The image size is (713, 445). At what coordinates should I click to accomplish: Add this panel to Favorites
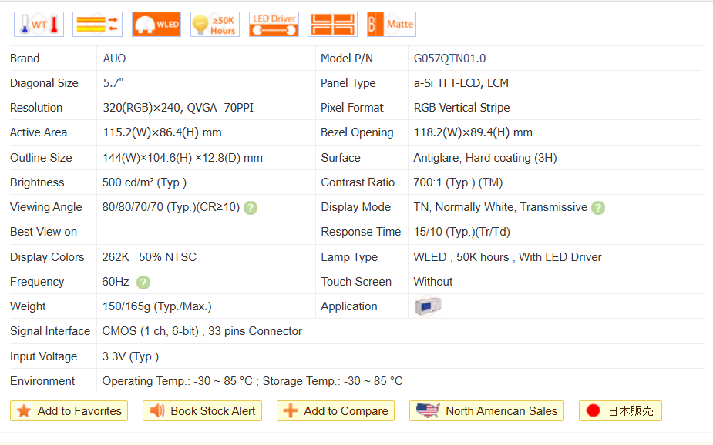tap(69, 411)
